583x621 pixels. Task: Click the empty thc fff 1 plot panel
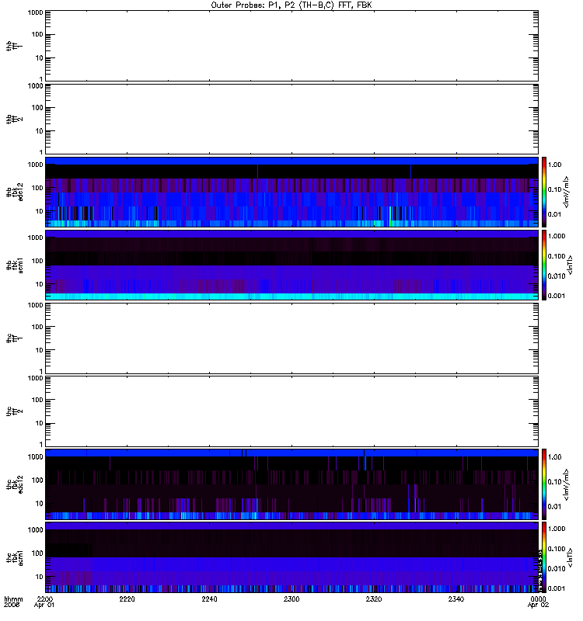291,338
